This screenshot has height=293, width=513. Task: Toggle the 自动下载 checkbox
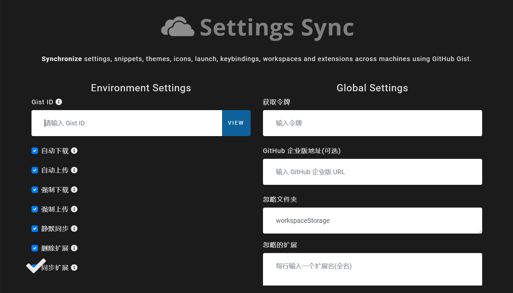click(35, 151)
